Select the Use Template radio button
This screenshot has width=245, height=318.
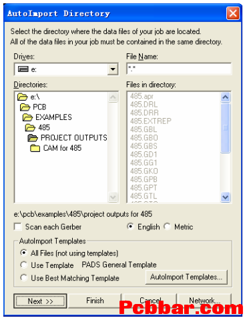tap(23, 265)
